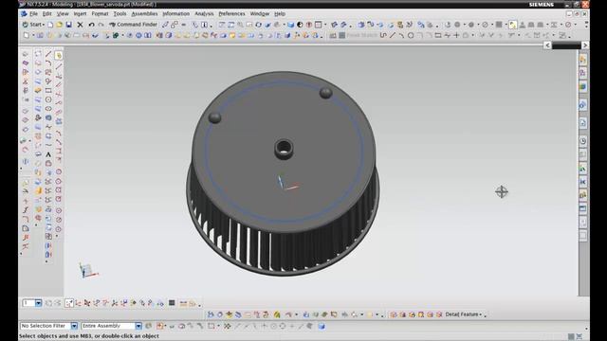The width and height of the screenshot is (607, 341).
Task: Open the Start dropdown button
Action: [x=33, y=25]
